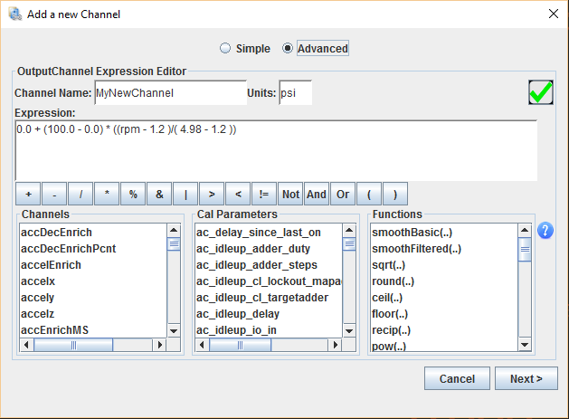Select the Advanced mode radio button
569x419 pixels.
[289, 48]
